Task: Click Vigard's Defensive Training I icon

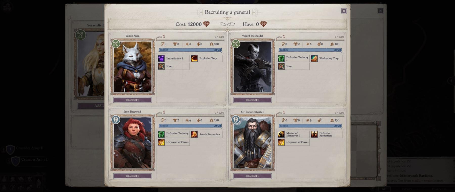Action: click(281, 58)
